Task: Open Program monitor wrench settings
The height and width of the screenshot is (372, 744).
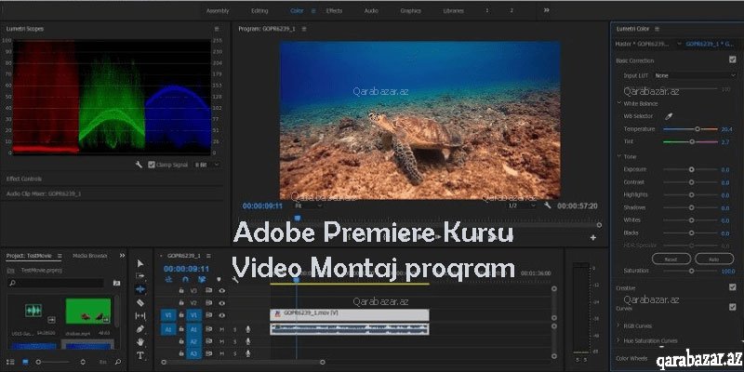Action: (547, 206)
